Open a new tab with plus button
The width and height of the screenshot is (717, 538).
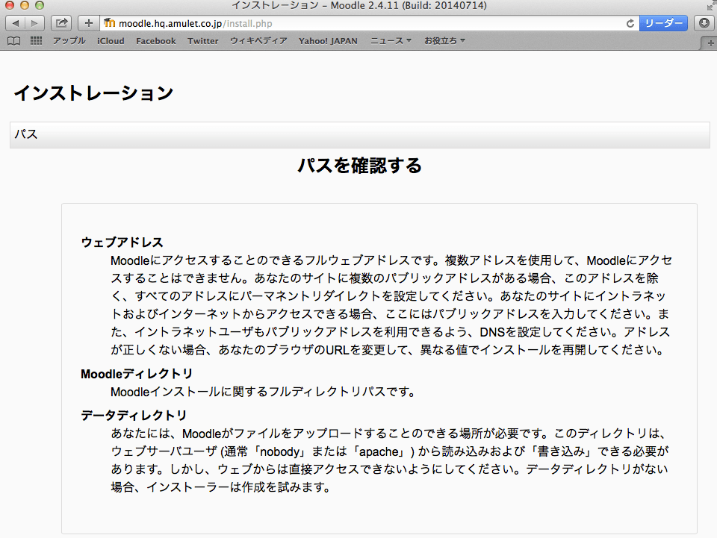710,43
